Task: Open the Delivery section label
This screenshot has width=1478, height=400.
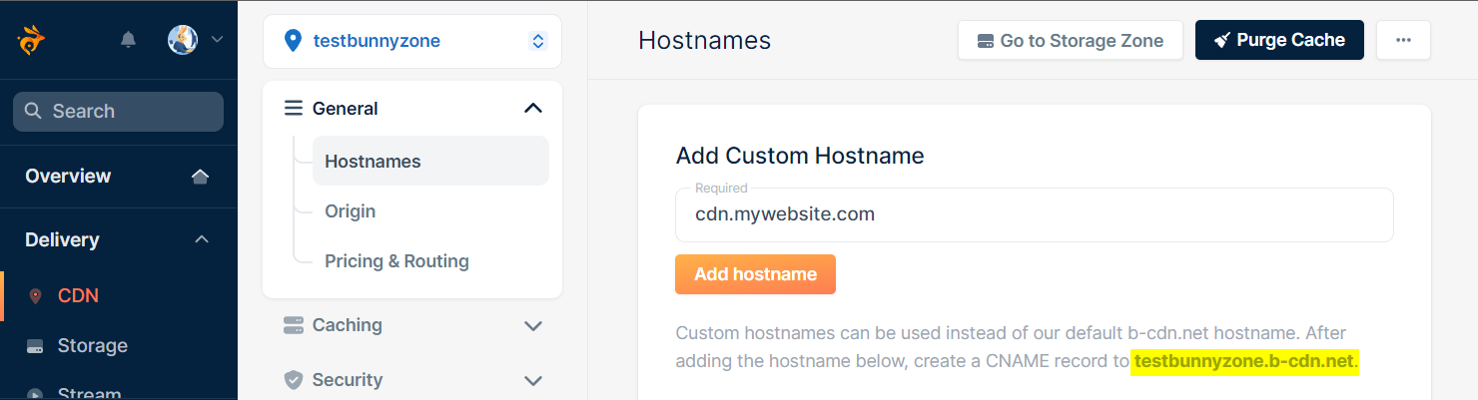Action: click(62, 239)
